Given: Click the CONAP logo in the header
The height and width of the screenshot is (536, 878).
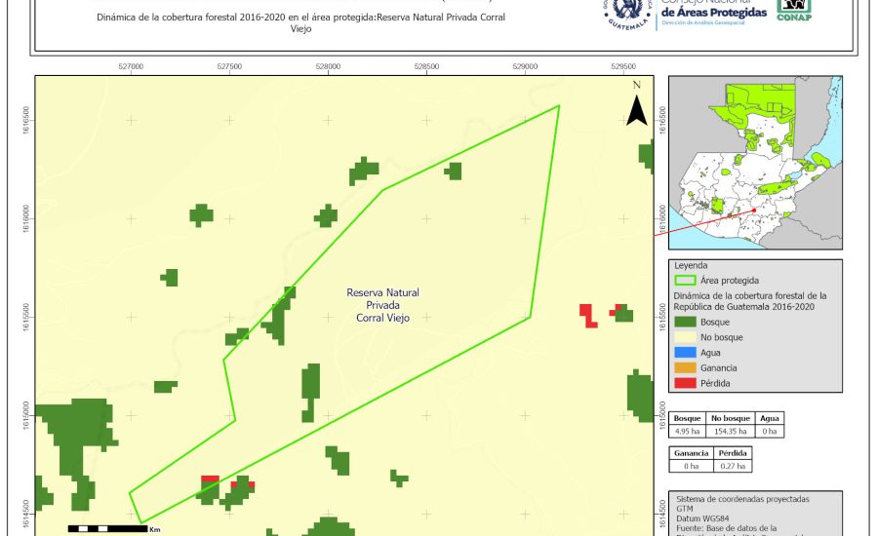Looking at the screenshot, I should 793,8.
